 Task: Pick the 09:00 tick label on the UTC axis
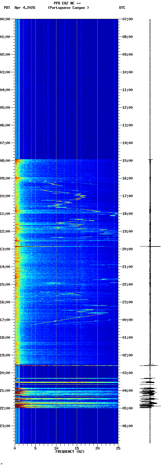[x=128, y=55]
